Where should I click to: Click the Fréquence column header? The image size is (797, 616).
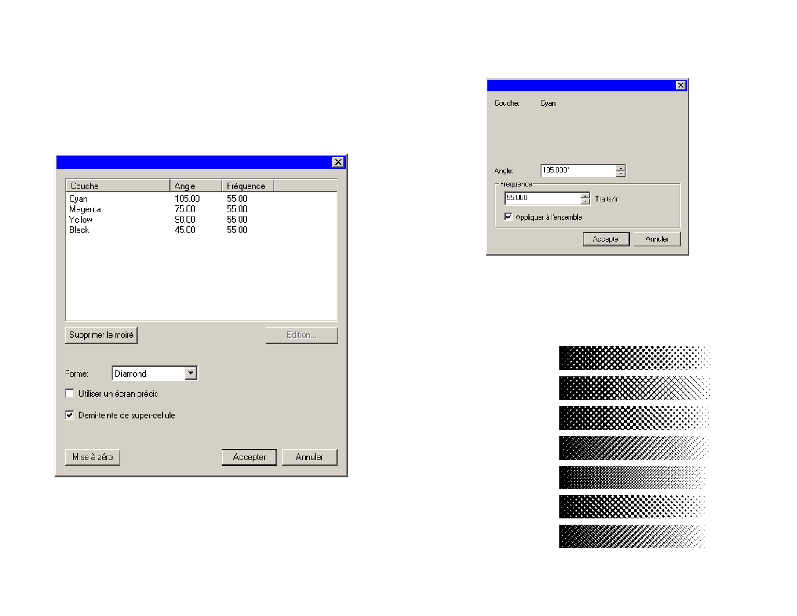(x=248, y=186)
